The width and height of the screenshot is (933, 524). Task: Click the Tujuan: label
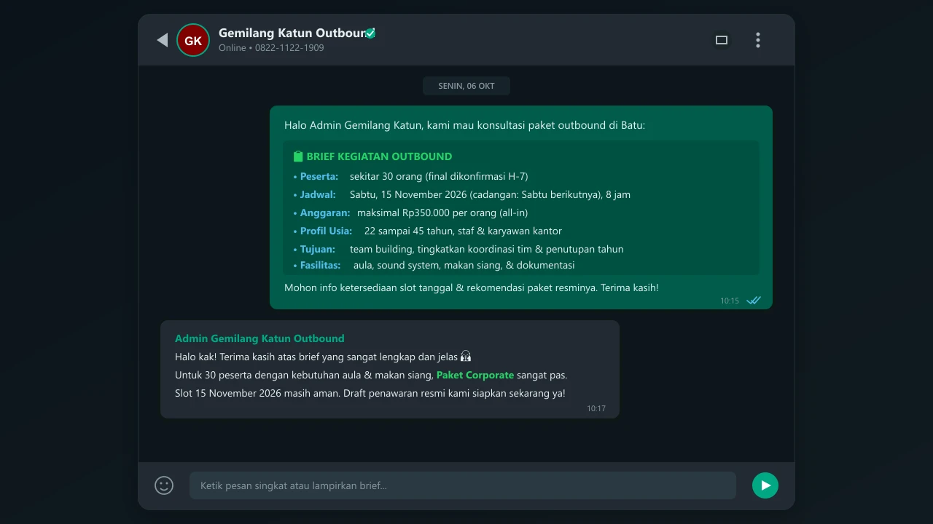tap(318, 249)
